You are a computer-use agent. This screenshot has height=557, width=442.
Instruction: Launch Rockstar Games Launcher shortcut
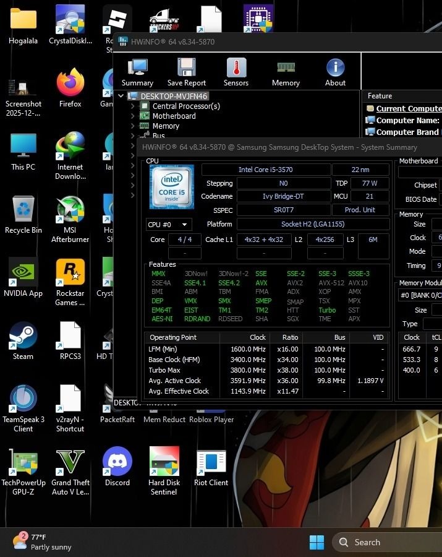click(x=70, y=282)
